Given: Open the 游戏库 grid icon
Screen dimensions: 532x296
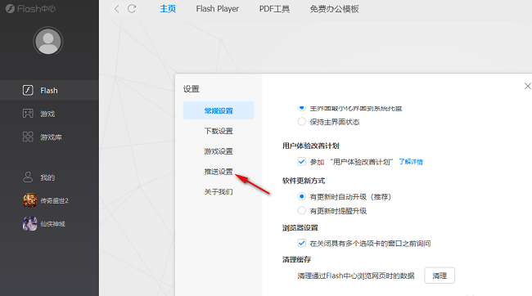Looking at the screenshot, I should click(x=28, y=137).
